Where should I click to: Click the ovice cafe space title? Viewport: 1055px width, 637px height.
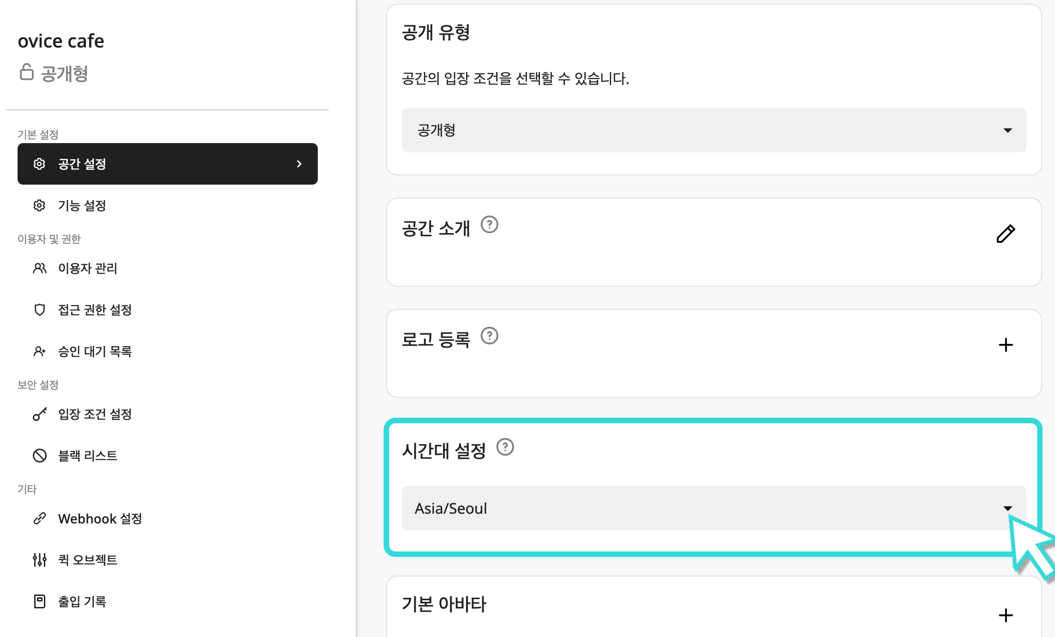pyautogui.click(x=61, y=41)
